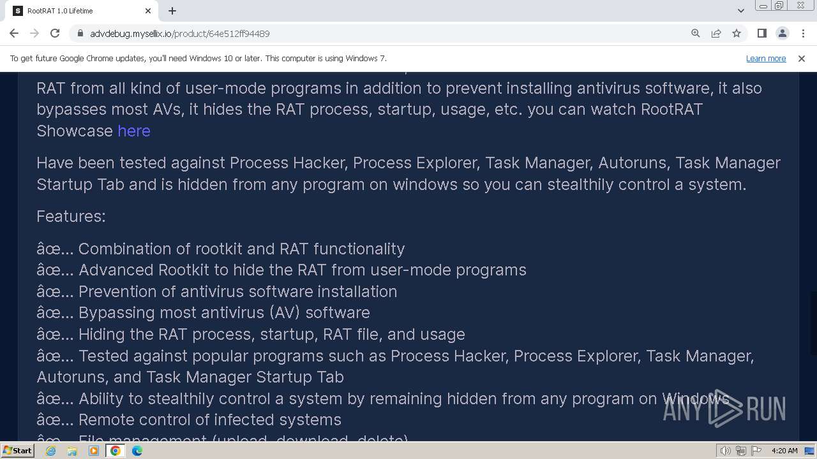Viewport: 817px width, 459px height.
Task: Go back to previous page
Action: 14,33
